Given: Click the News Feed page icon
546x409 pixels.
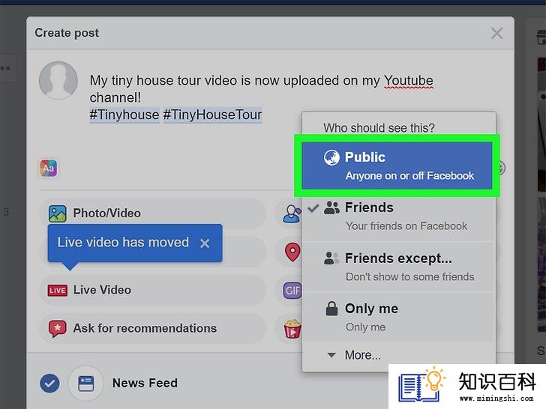Looking at the screenshot, I should click(85, 384).
